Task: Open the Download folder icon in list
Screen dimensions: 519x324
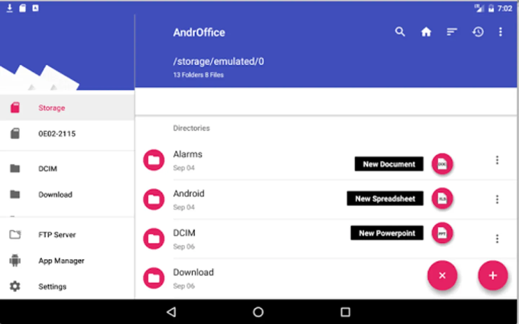Action: tap(154, 278)
